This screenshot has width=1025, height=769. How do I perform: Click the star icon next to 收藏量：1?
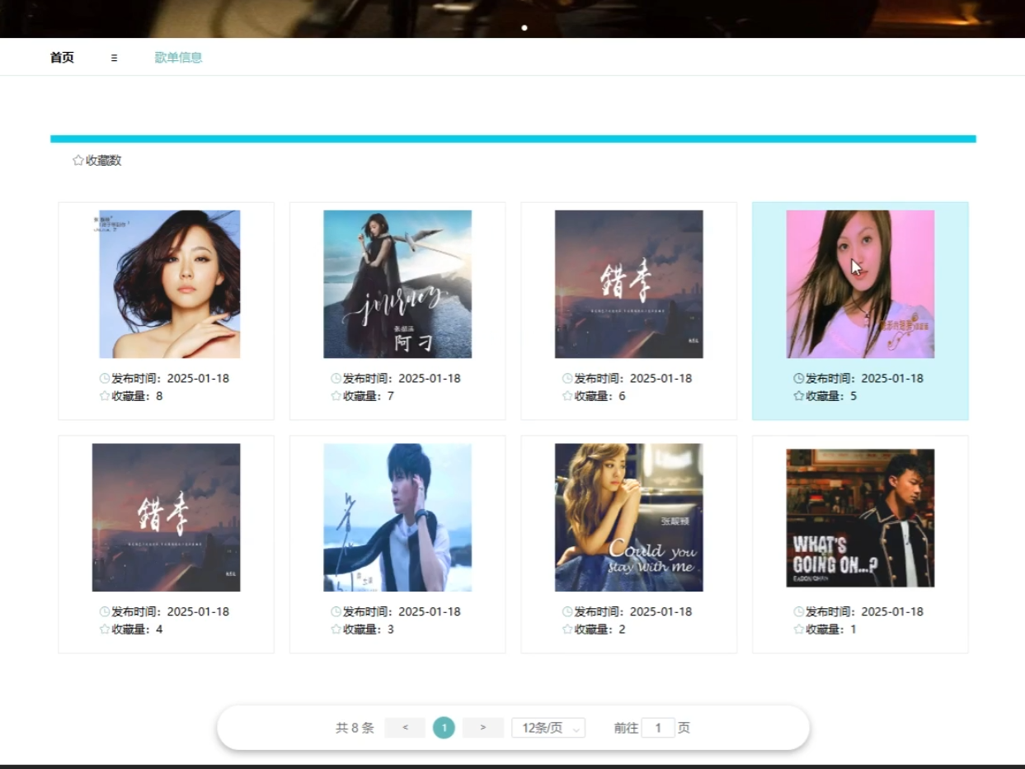pyautogui.click(x=798, y=630)
